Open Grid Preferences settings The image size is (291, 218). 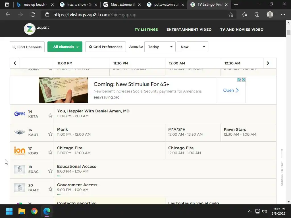click(105, 47)
